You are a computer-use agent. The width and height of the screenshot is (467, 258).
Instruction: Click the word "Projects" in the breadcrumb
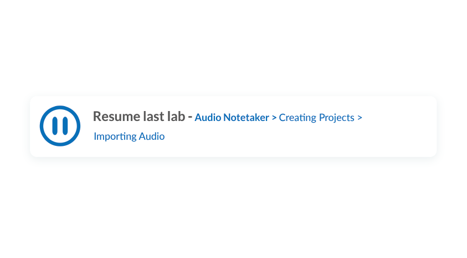click(337, 118)
